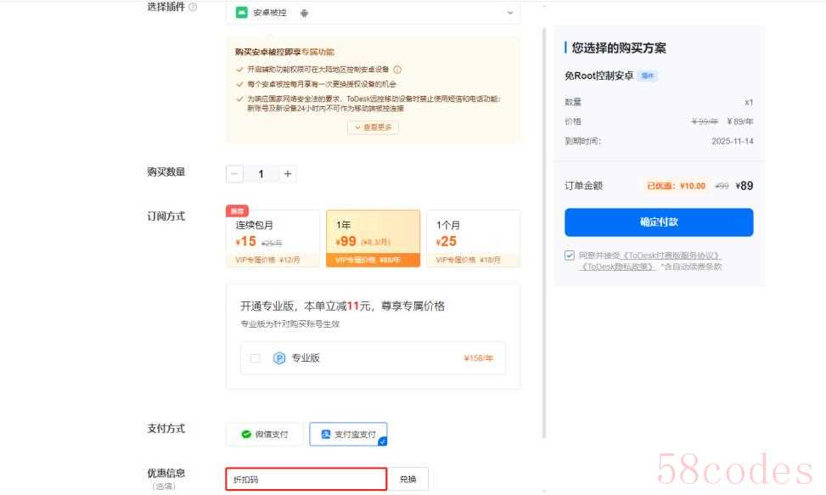Select the 1年 subscription plan

(373, 238)
